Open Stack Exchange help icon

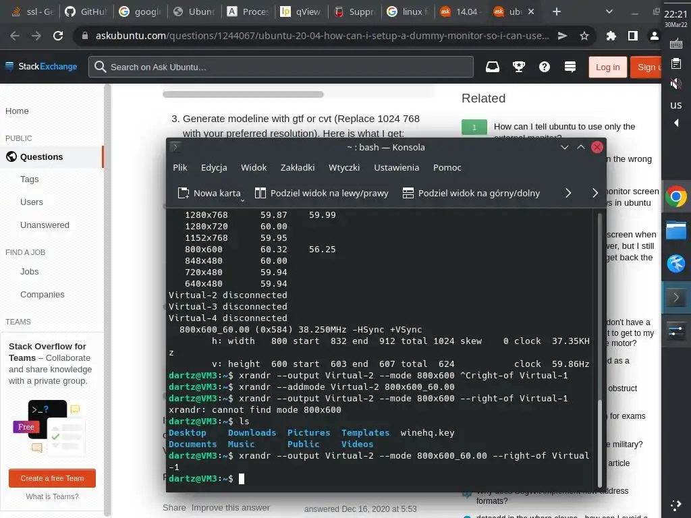[x=545, y=67]
